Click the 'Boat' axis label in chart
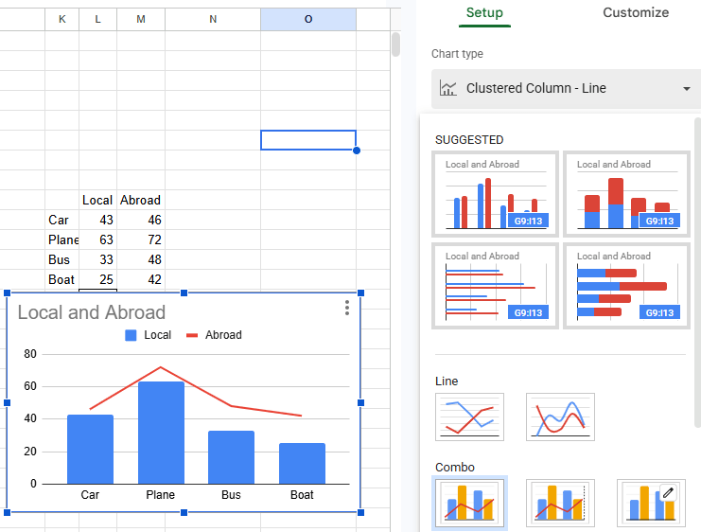 coord(302,495)
